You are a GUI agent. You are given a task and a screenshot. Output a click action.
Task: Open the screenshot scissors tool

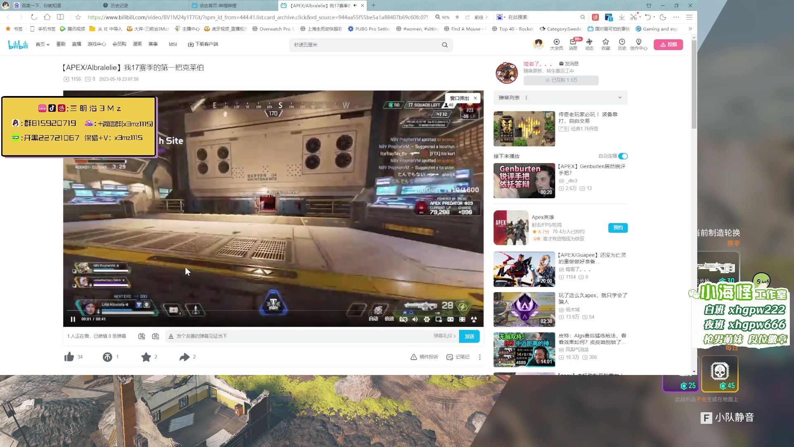[x=633, y=17]
